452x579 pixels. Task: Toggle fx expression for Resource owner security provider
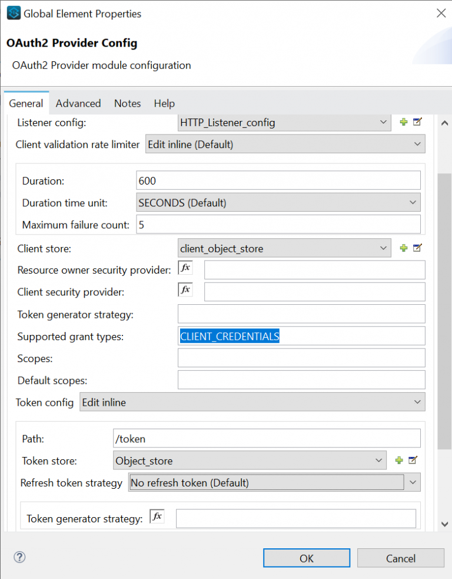[185, 268]
